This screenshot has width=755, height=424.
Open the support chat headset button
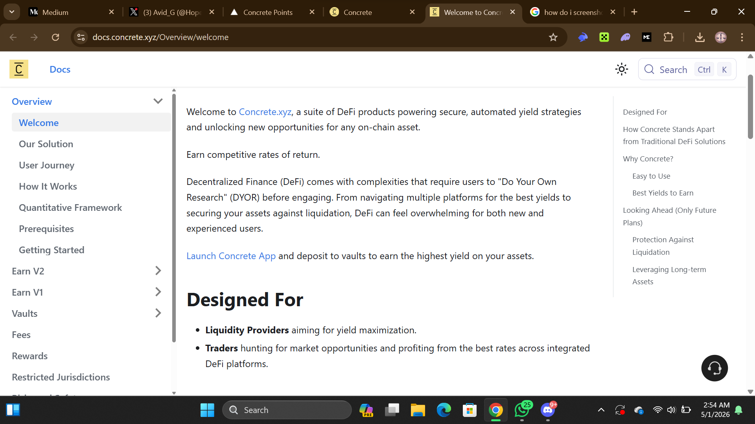(x=714, y=368)
